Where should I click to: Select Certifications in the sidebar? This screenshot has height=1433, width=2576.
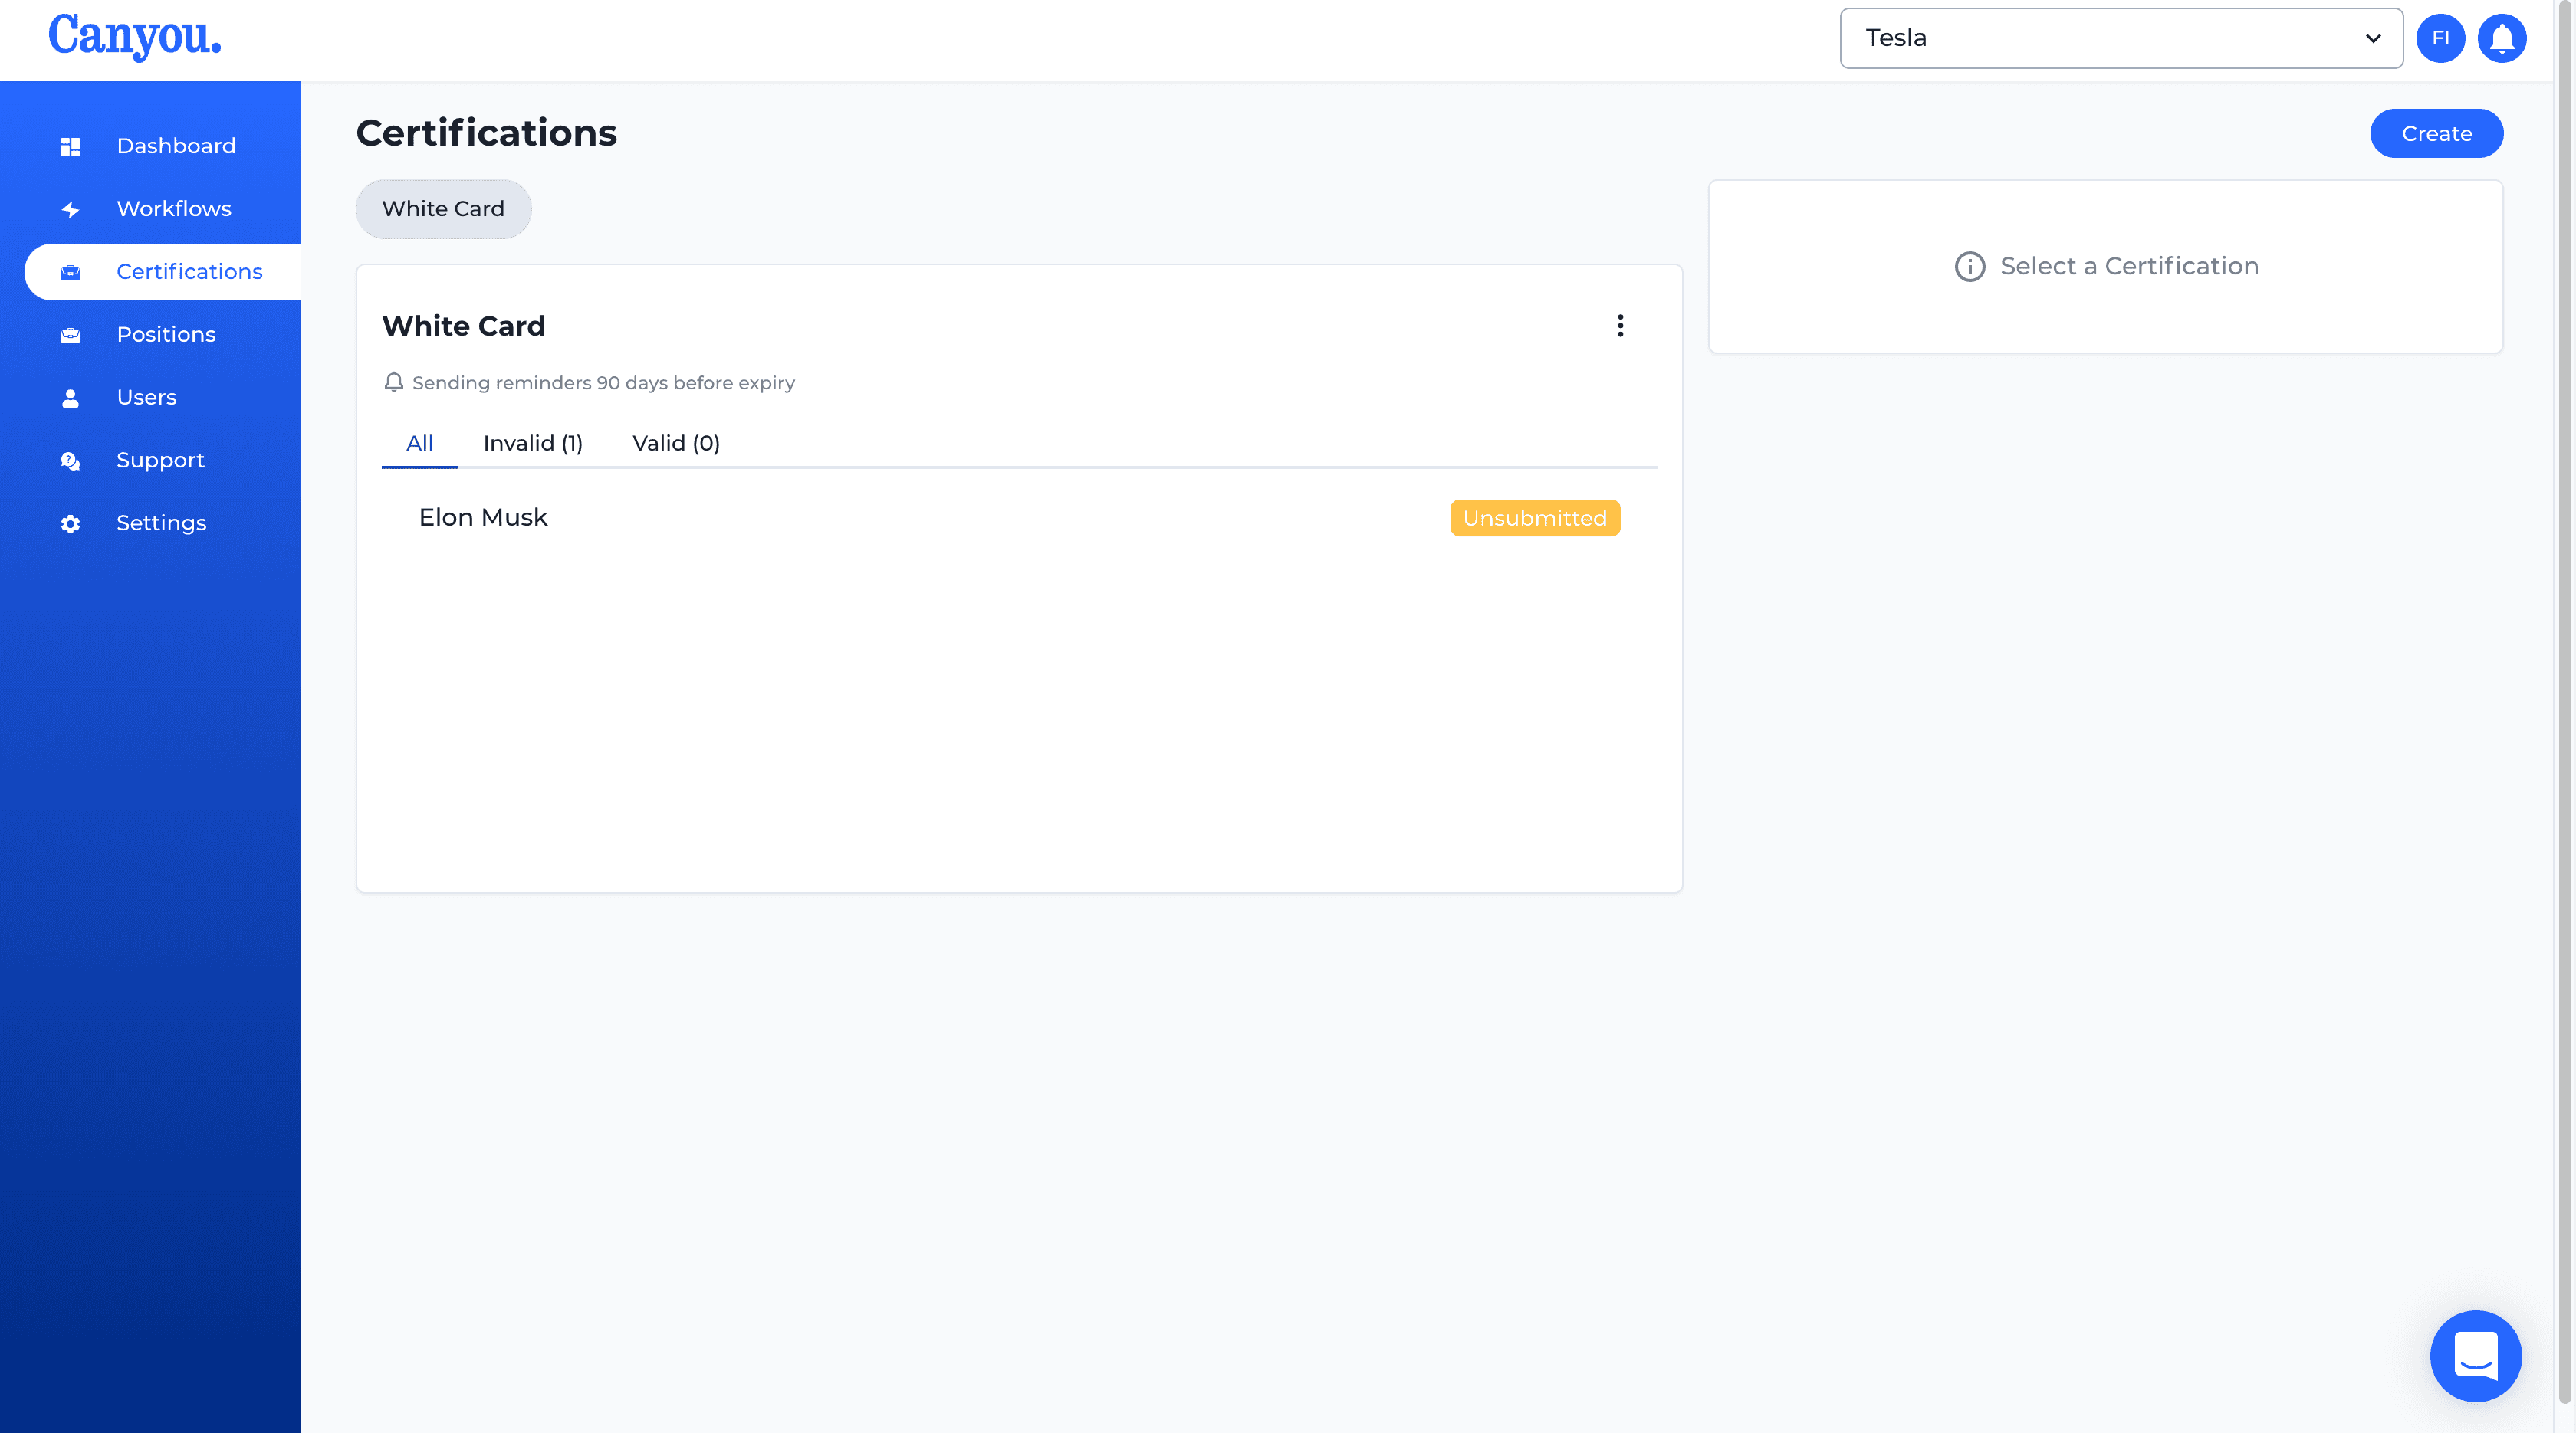(162, 272)
